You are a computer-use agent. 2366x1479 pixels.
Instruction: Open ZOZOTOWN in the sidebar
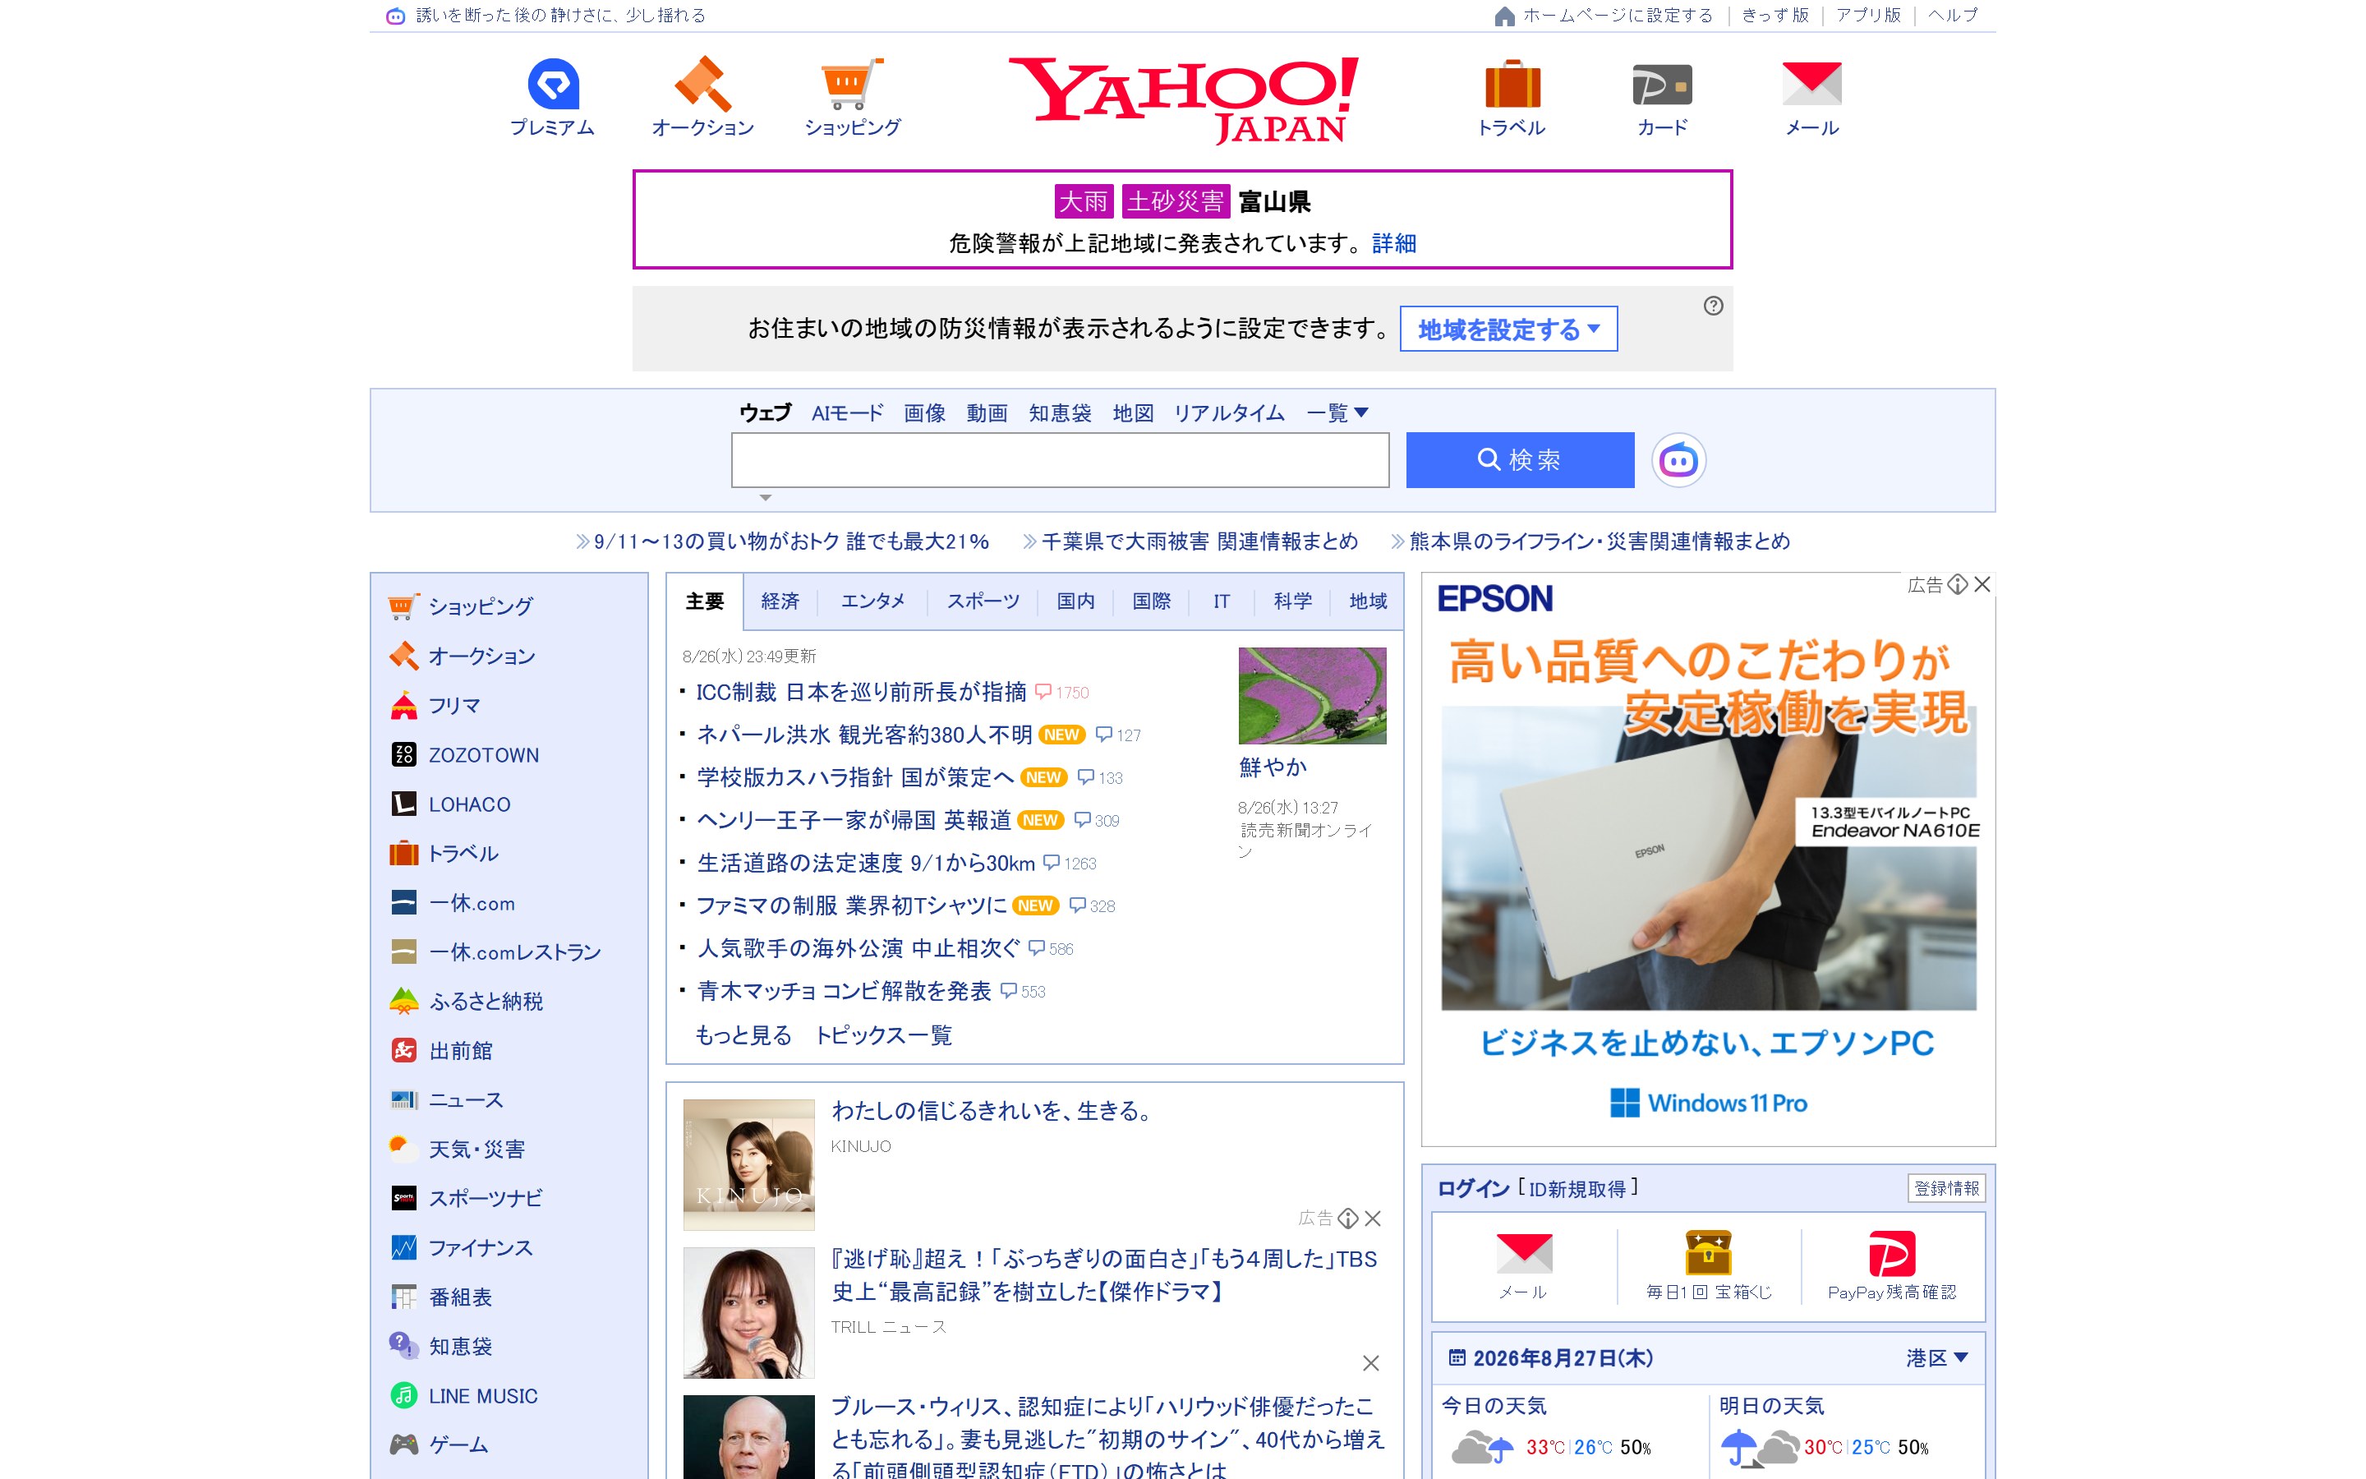464,754
